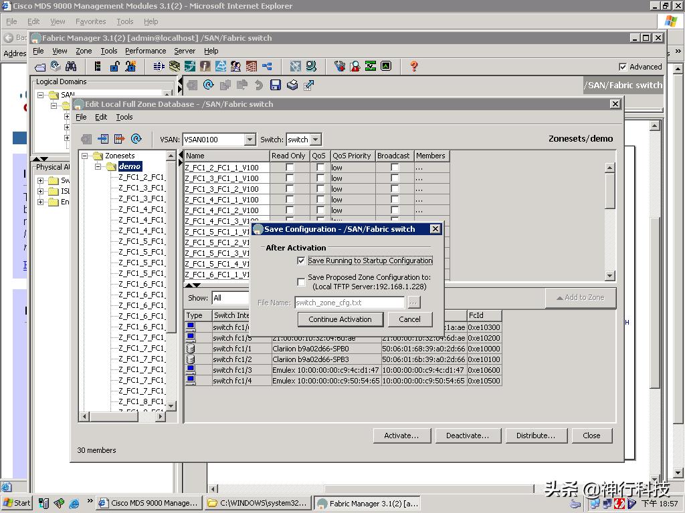Click the printer icon in the Fabric toolbar
The width and height of the screenshot is (685, 513).
tap(292, 85)
